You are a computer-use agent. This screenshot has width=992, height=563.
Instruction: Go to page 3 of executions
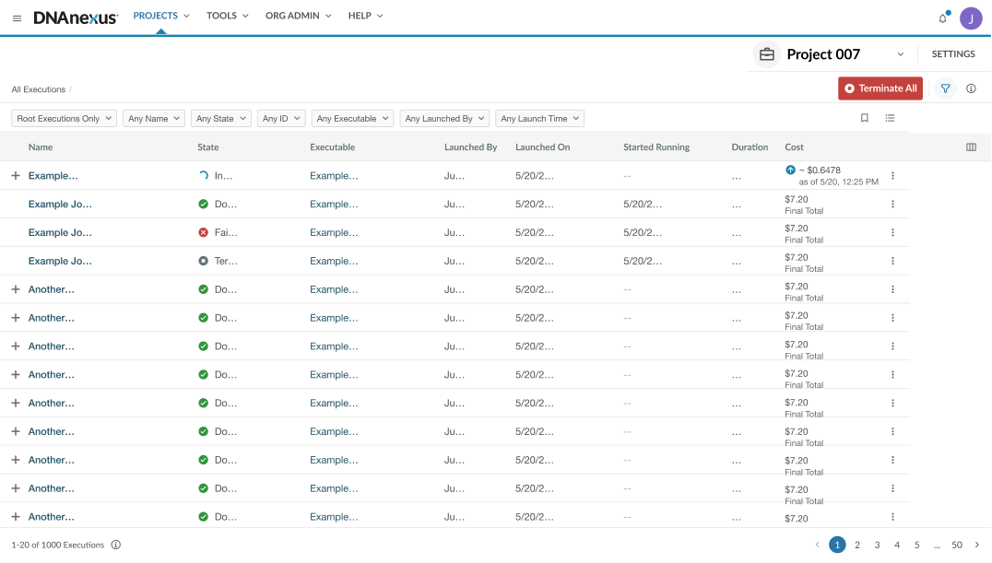(877, 545)
